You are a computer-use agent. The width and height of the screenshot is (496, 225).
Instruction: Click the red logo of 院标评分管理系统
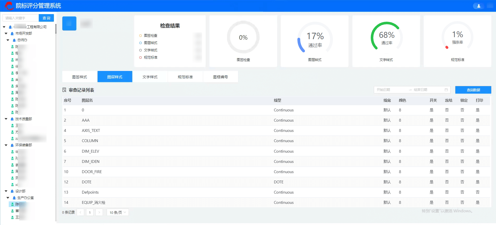tap(8, 6)
